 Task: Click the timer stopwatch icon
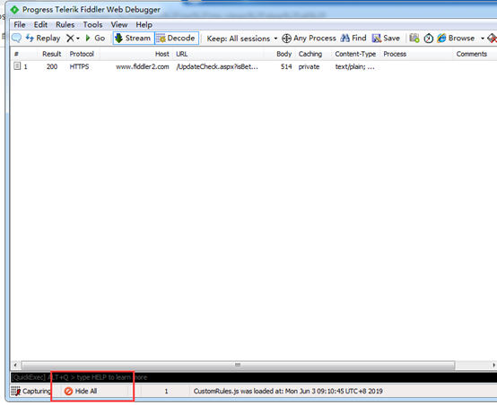click(429, 39)
